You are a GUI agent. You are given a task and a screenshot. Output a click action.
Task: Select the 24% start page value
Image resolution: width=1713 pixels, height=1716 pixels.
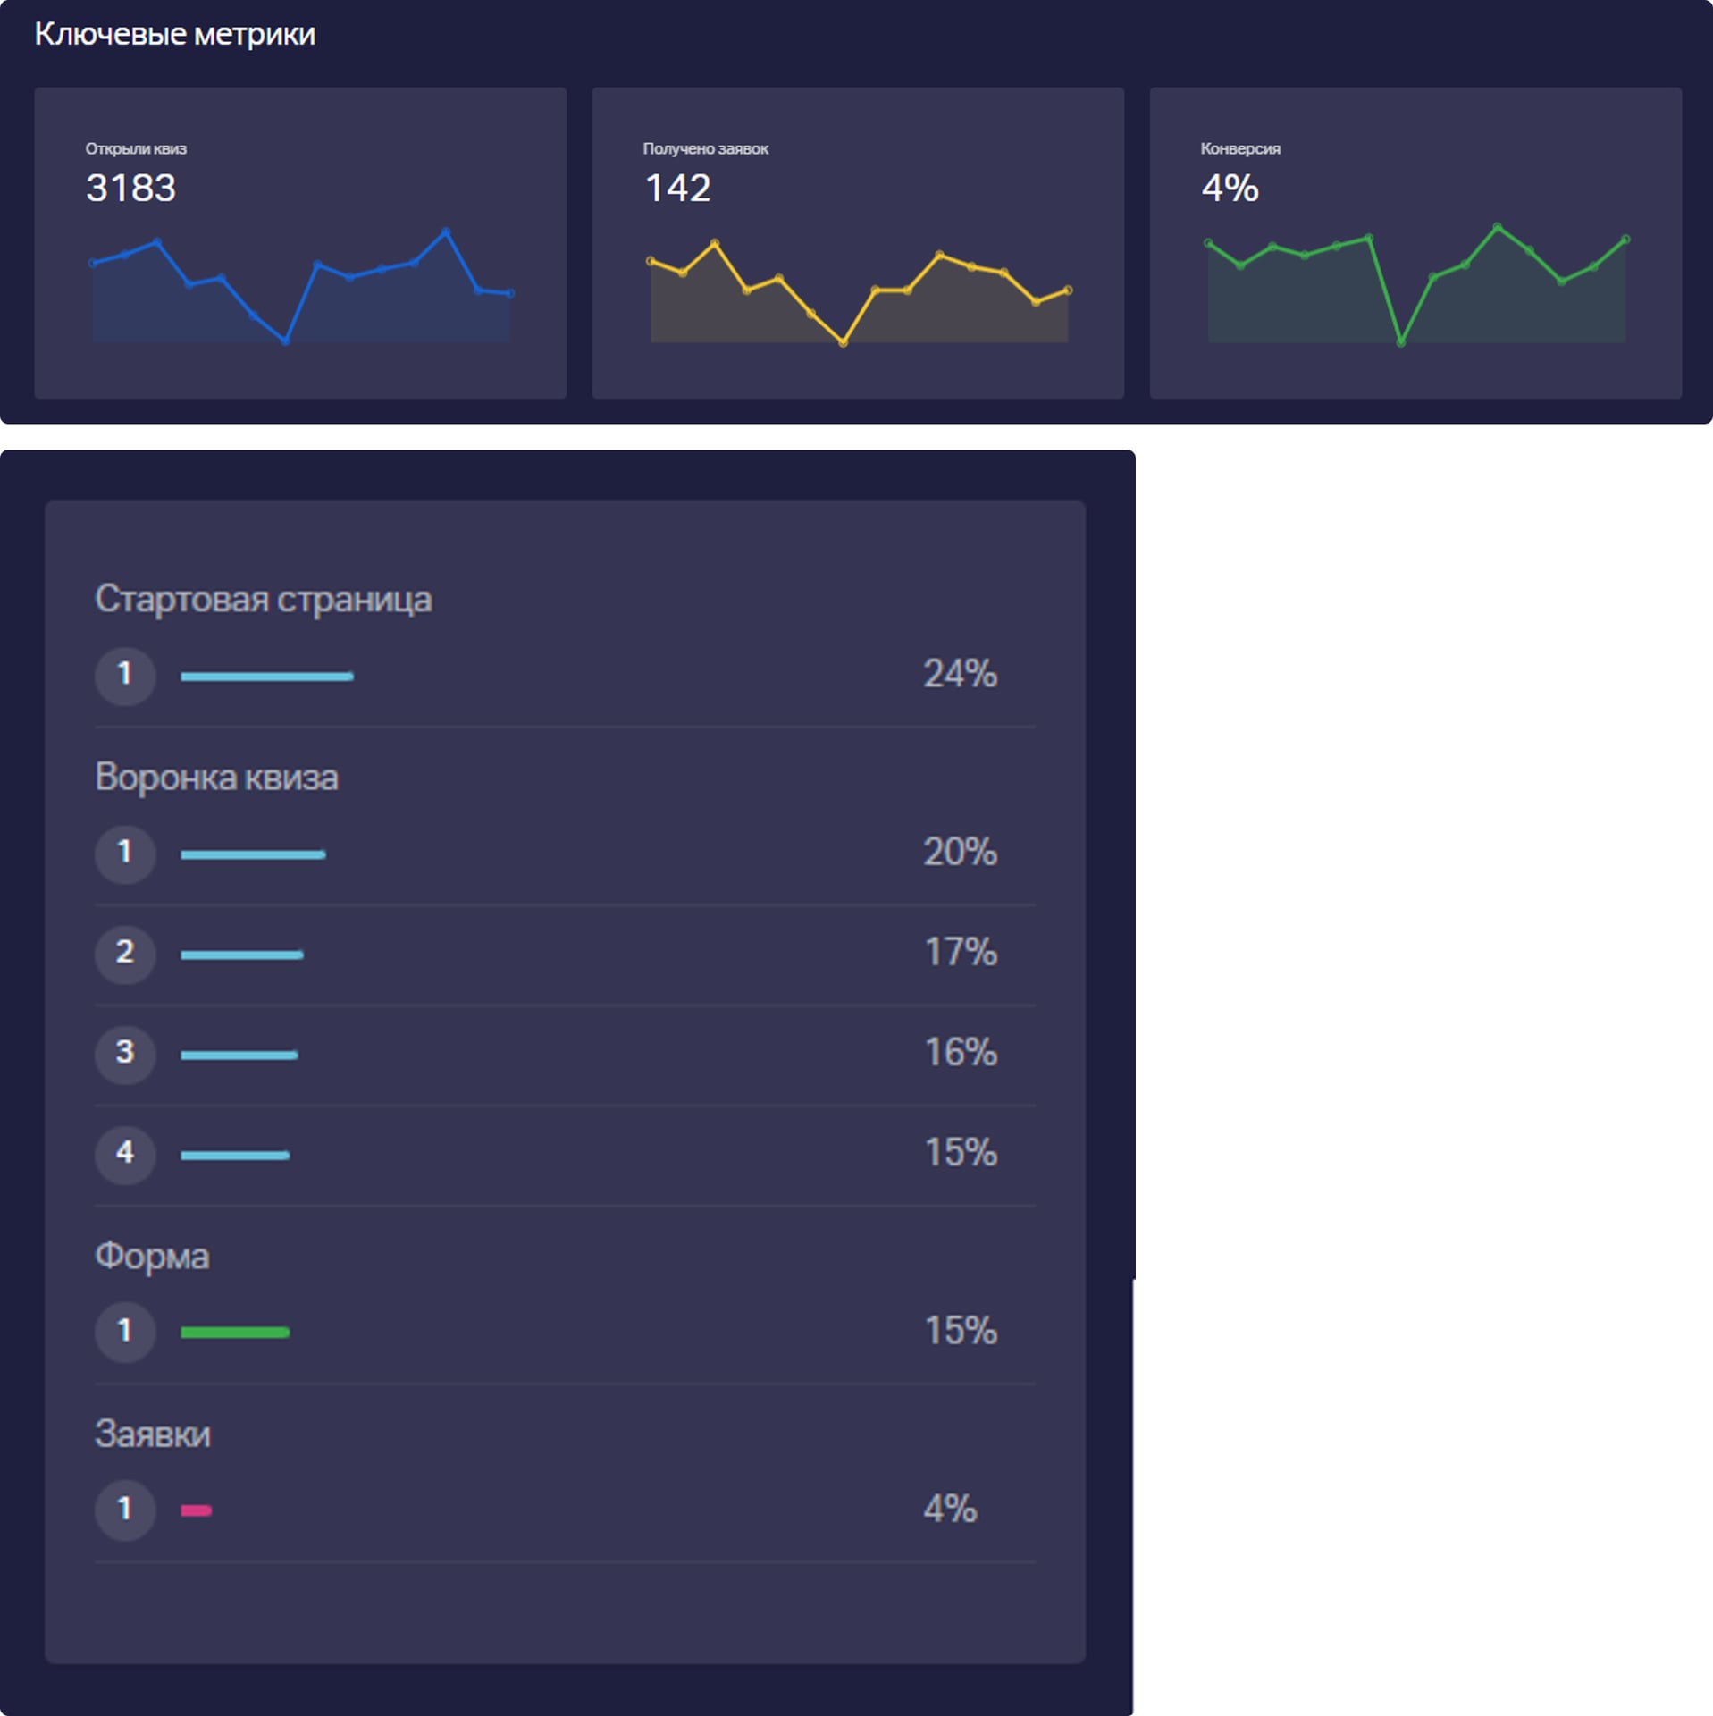(960, 674)
